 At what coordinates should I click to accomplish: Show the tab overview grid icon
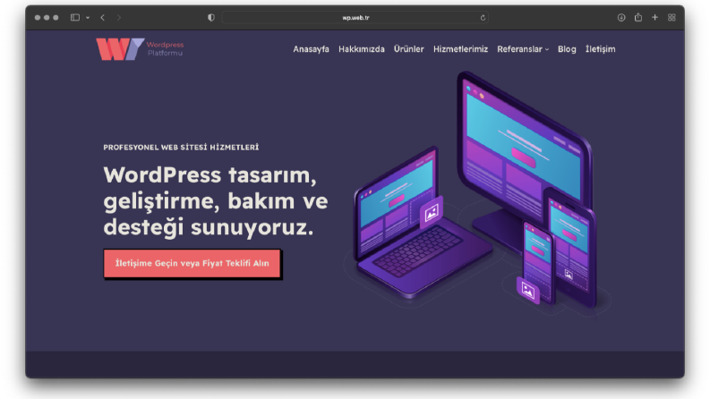click(x=672, y=18)
